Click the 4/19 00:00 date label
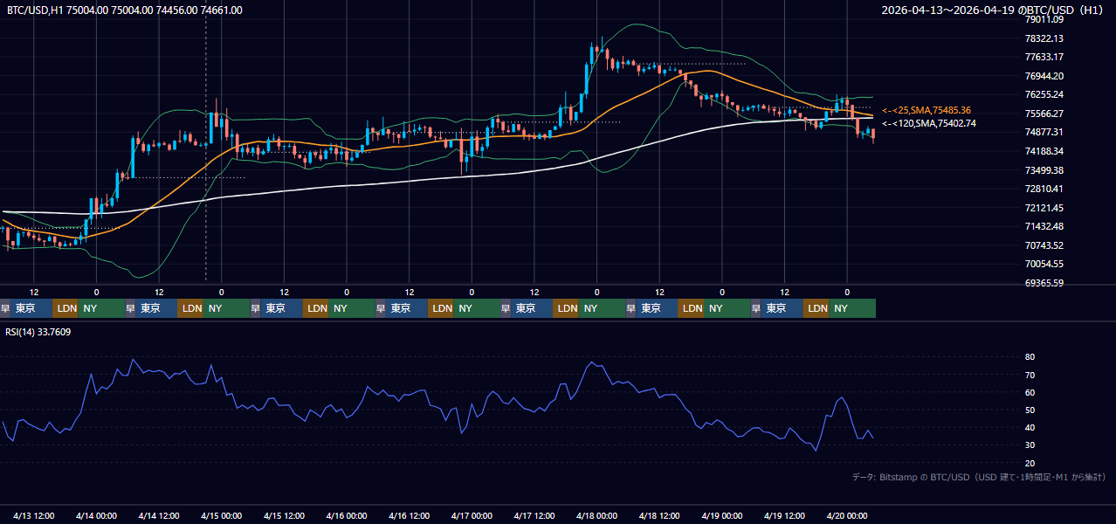Screen dimensions: 1116x524 point(722,515)
